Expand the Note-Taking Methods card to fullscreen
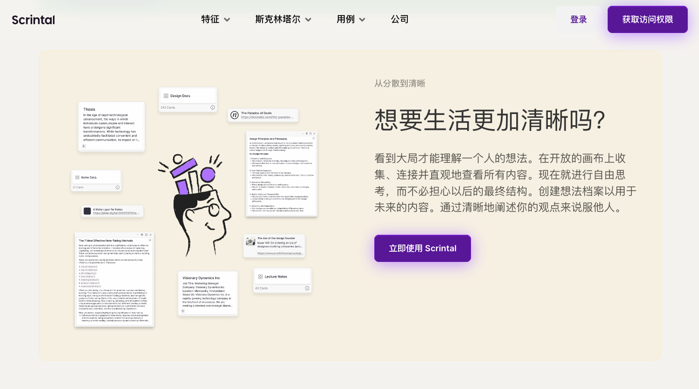Screen dimensions: 699x389 (146, 235)
